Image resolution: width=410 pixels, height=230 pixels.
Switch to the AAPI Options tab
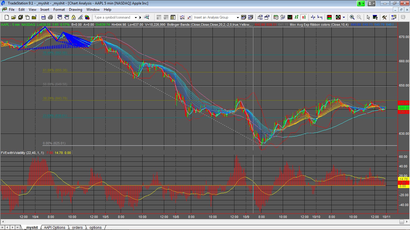point(55,228)
